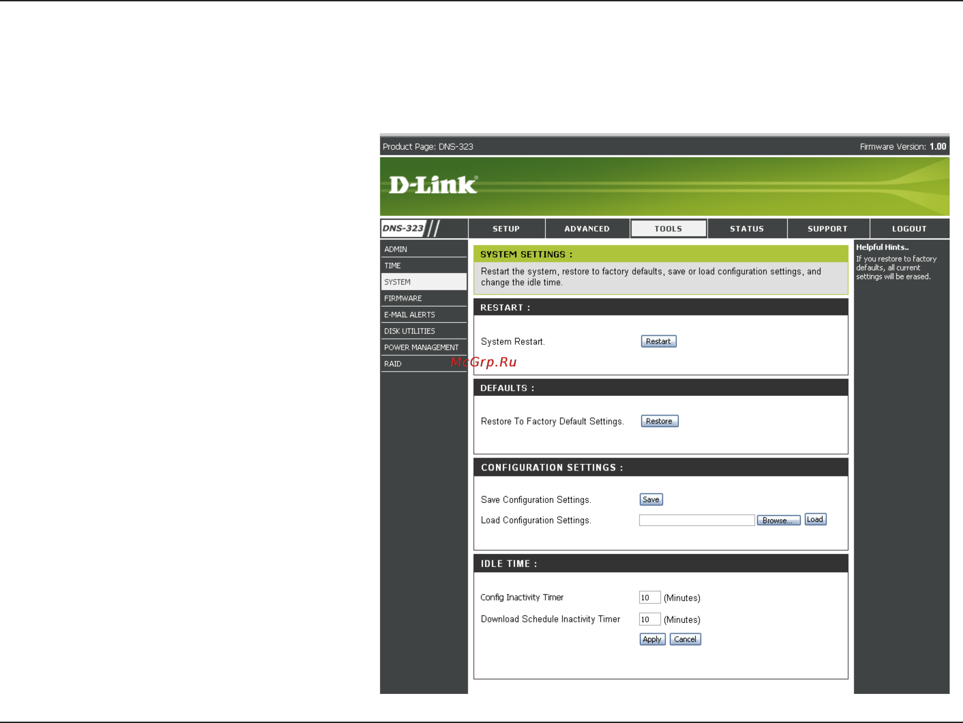Screen dimensions: 963x723
Task: Select TIME in the left menu
Action: click(x=424, y=266)
